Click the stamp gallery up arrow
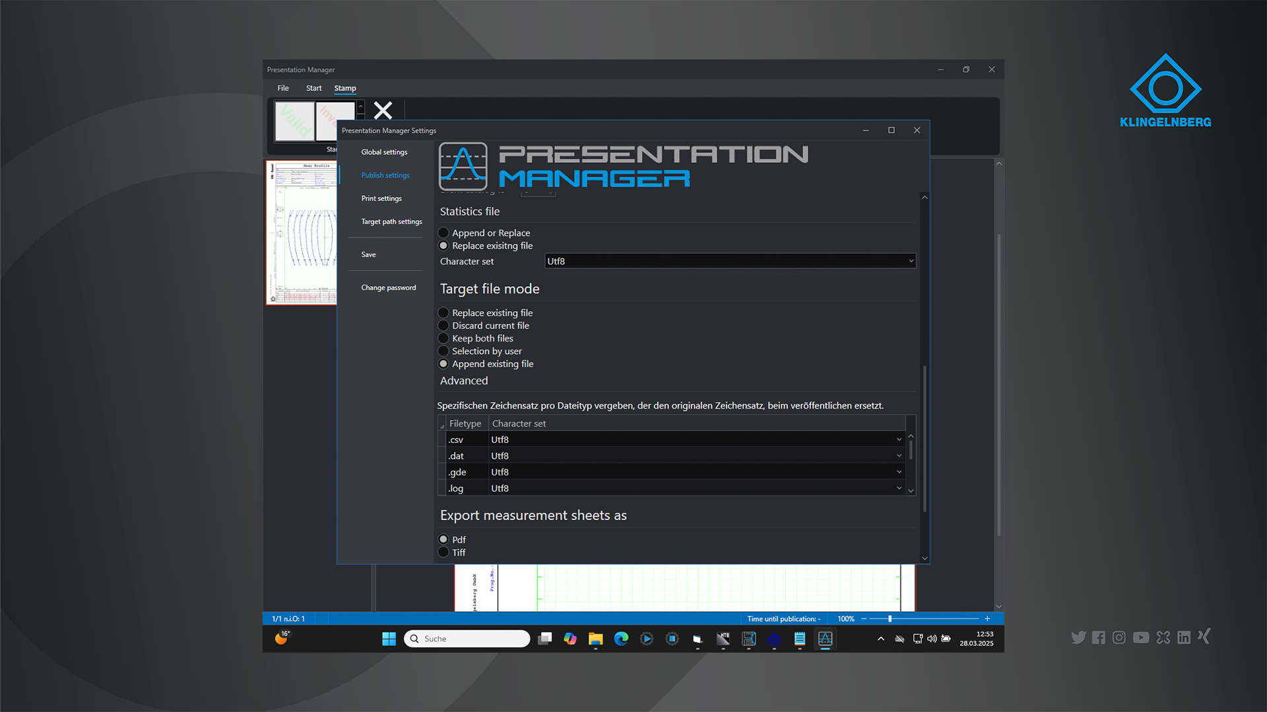The width and height of the screenshot is (1267, 712). (360, 107)
